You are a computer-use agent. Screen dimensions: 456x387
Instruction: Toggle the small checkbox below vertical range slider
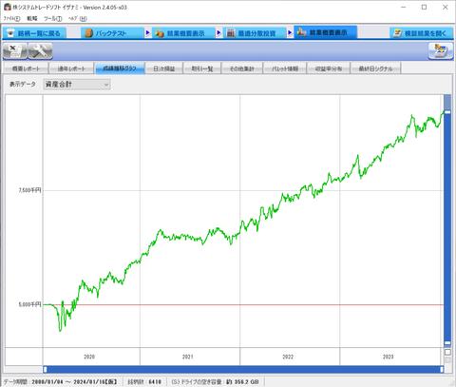point(447,352)
